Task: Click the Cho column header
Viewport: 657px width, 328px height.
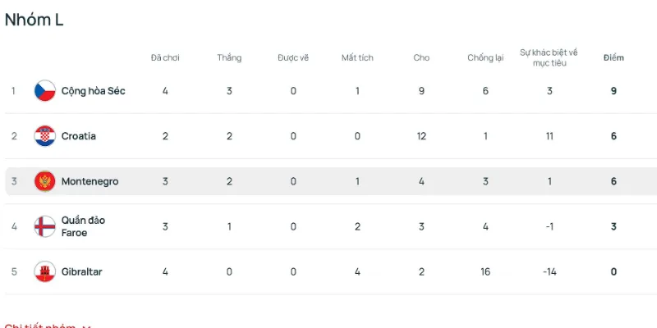Action: tap(421, 57)
